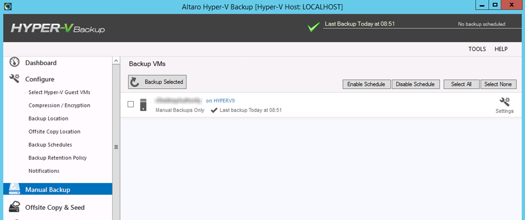
Task: Go to Backup Location
Action: [x=48, y=118]
